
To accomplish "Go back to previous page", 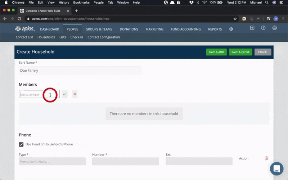I will pos(5,19).
